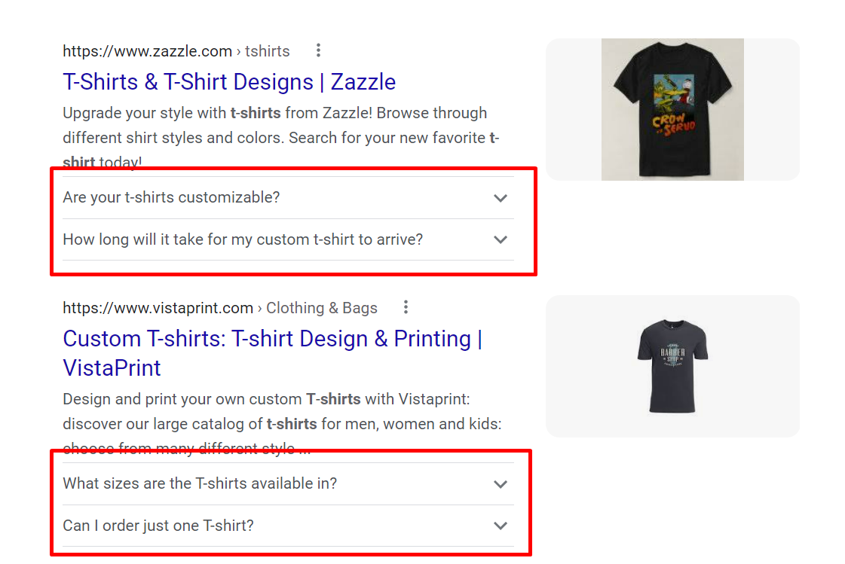The image size is (845, 564).
Task: Open the Vistaprint custom T-shirts result link
Action: 273,352
